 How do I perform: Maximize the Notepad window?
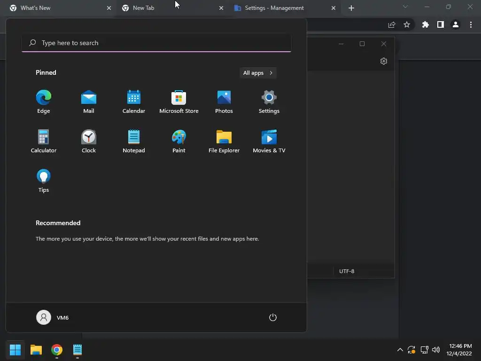coord(362,44)
